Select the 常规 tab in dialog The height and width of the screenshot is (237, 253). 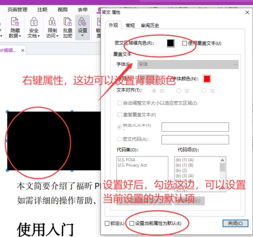point(130,26)
